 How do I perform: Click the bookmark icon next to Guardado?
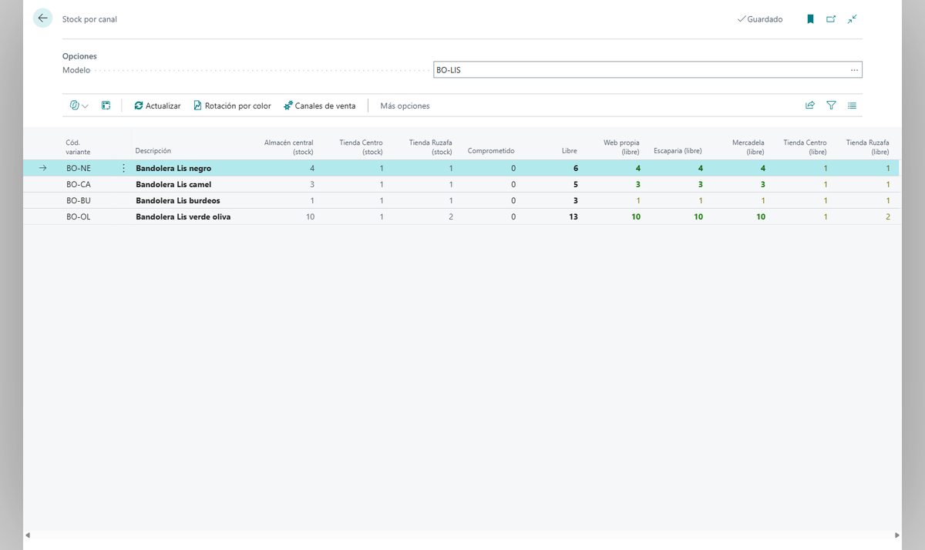(810, 19)
